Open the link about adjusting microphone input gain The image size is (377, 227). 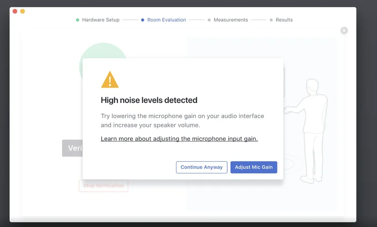(179, 139)
